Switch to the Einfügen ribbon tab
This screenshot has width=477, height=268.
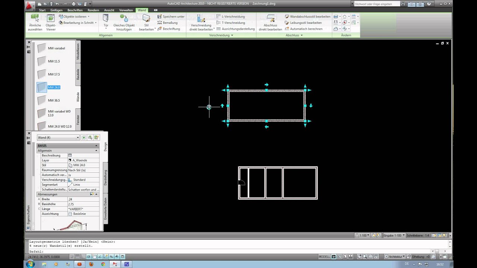point(56,10)
